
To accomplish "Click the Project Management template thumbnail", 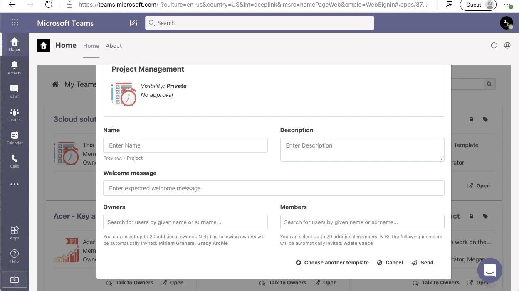I will pos(124,94).
